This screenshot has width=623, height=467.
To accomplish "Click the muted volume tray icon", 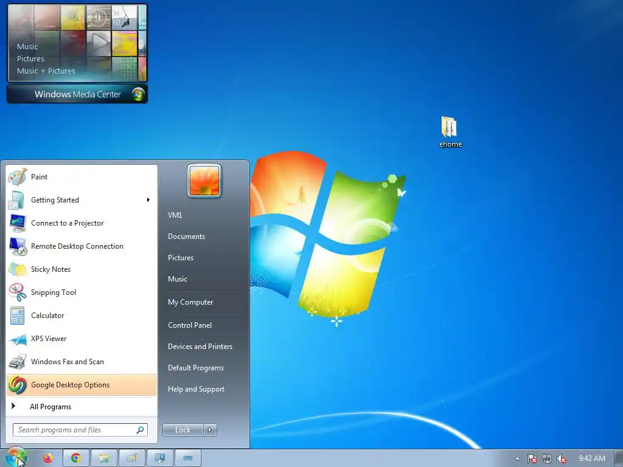I will pos(562,458).
